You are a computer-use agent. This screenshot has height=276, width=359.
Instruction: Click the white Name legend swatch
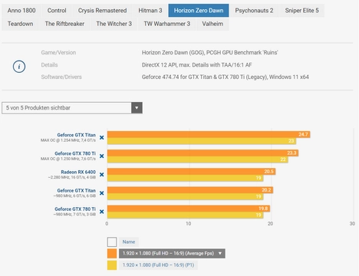click(x=112, y=242)
